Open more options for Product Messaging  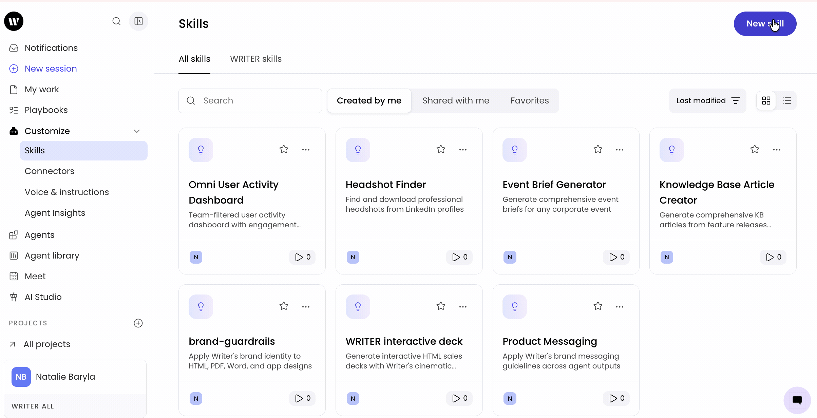[x=620, y=307]
